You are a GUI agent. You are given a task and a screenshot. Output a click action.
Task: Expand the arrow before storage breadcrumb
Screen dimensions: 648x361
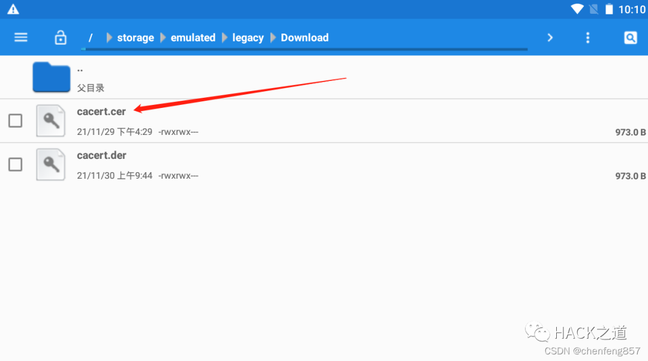click(109, 38)
